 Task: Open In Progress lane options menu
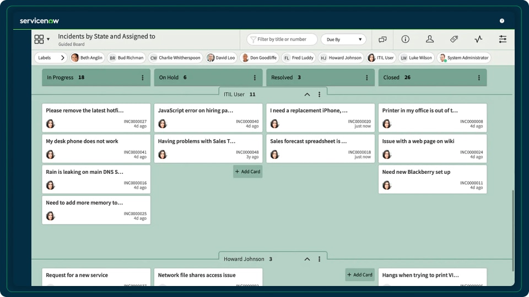pyautogui.click(x=143, y=78)
